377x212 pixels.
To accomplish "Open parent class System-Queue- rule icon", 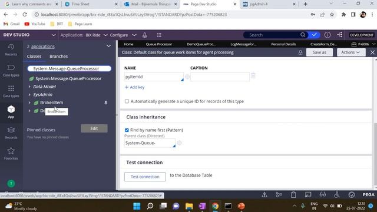I will pos(179,143).
